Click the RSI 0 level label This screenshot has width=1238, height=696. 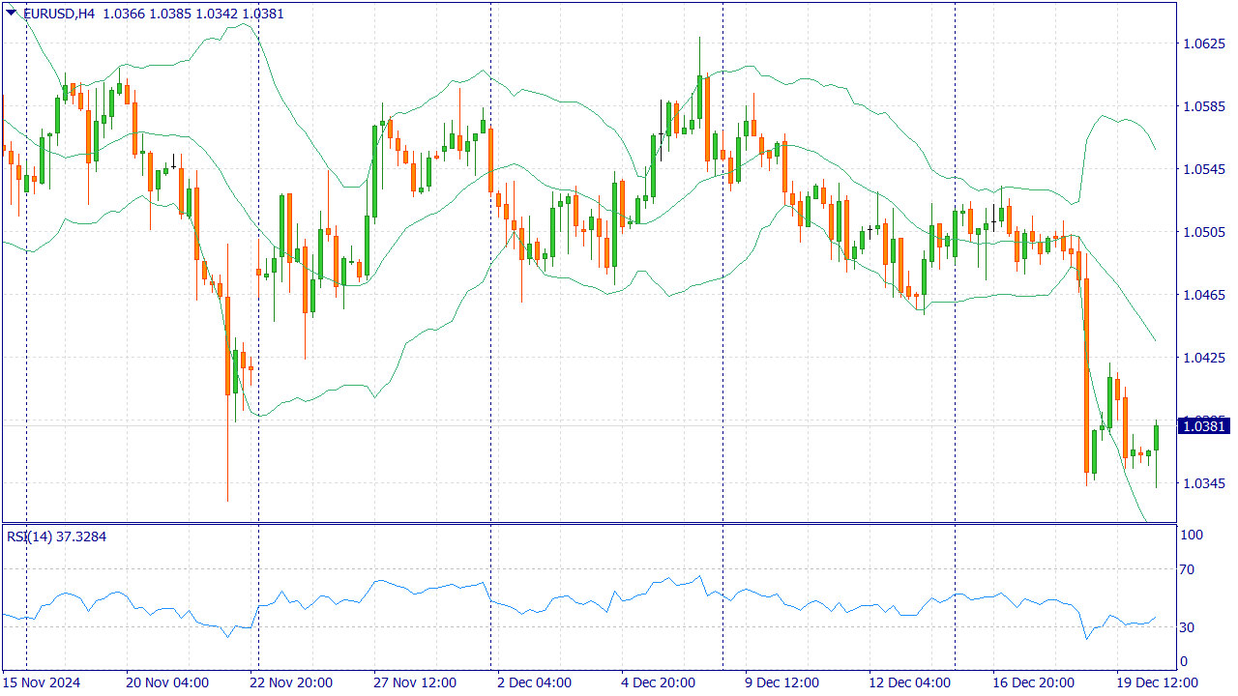1184,662
